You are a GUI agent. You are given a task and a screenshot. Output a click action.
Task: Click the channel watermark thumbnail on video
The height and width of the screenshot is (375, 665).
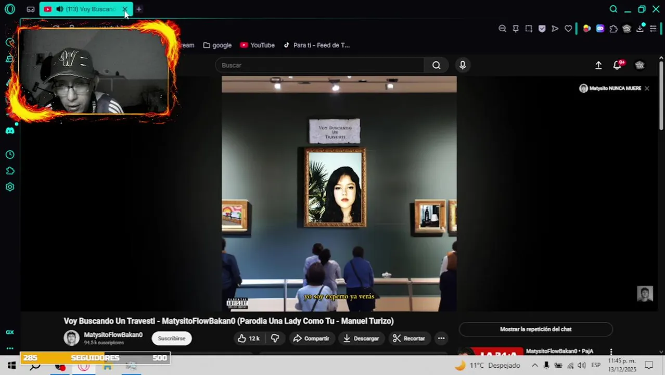coord(645,294)
